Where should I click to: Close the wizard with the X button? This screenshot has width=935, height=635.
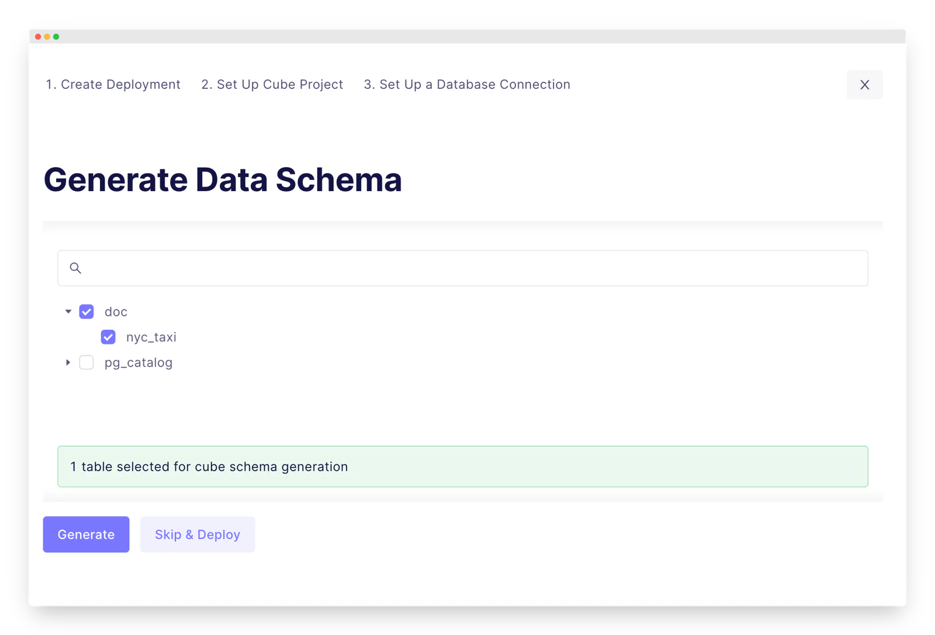[864, 85]
